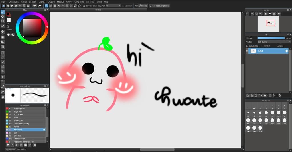Open the Pha trộn blend mode dropdown

pos(274,42)
